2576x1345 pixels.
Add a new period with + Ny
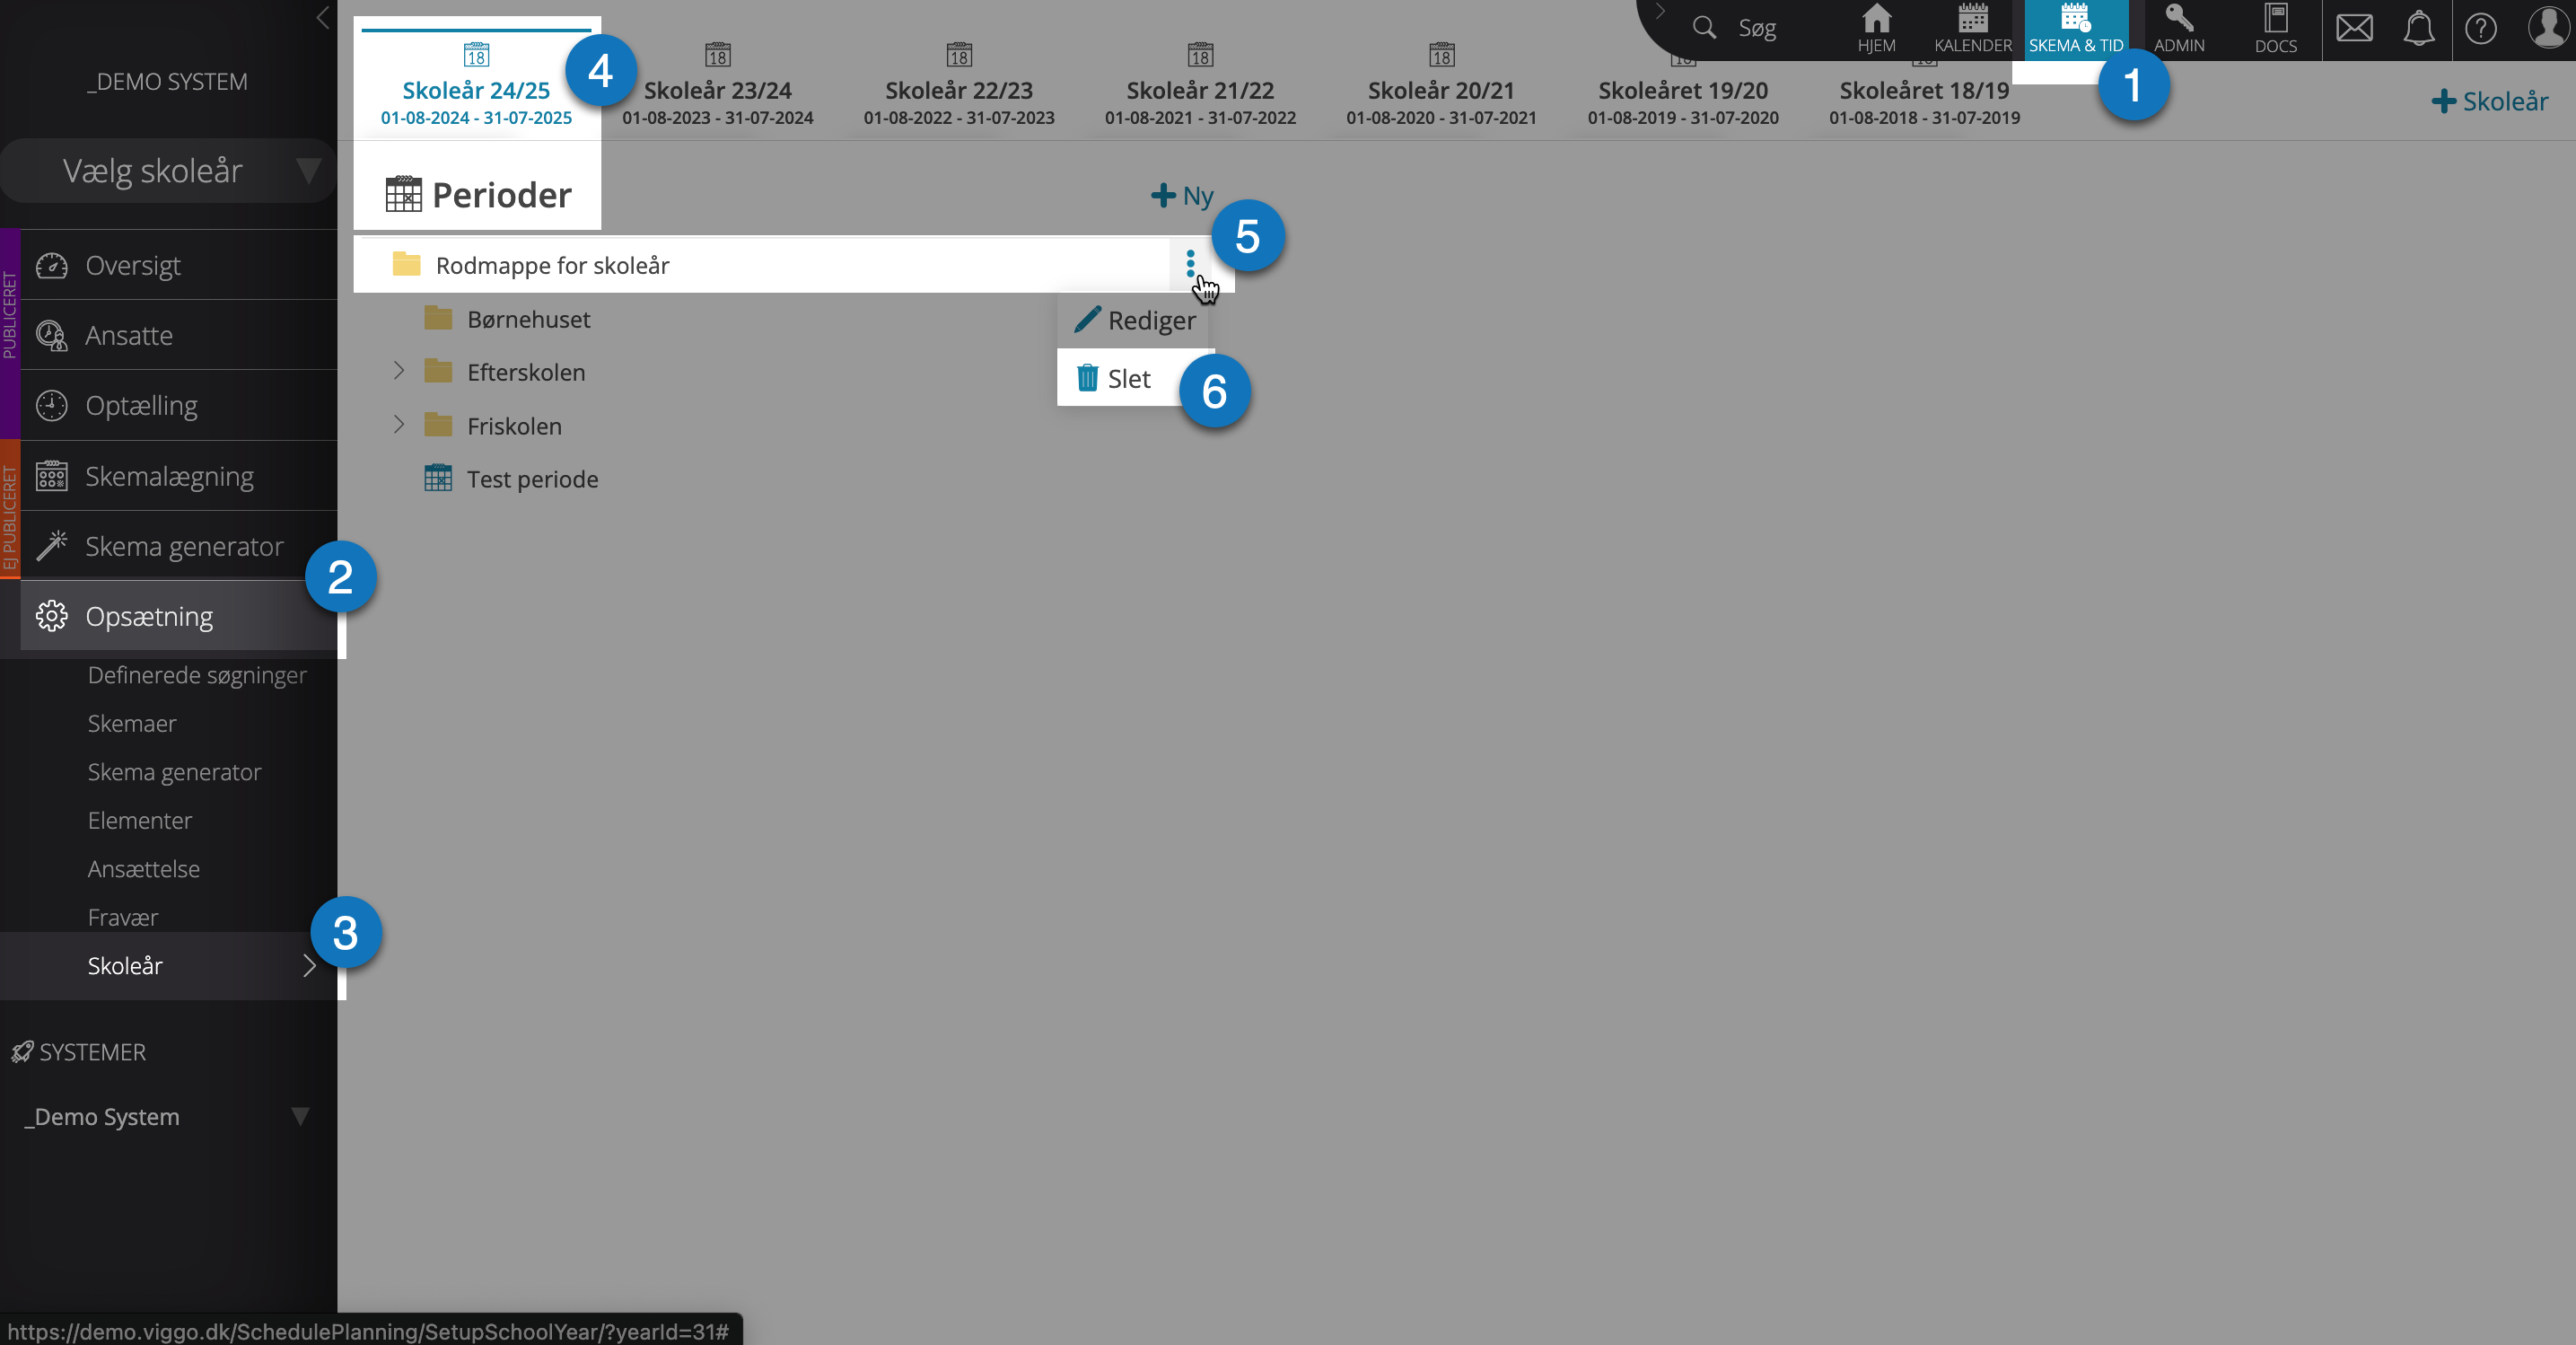[x=1182, y=195]
